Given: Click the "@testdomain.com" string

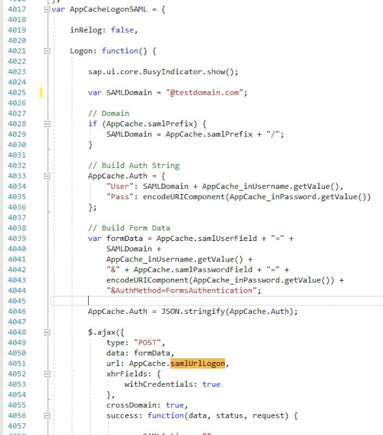Looking at the screenshot, I should (x=204, y=92).
